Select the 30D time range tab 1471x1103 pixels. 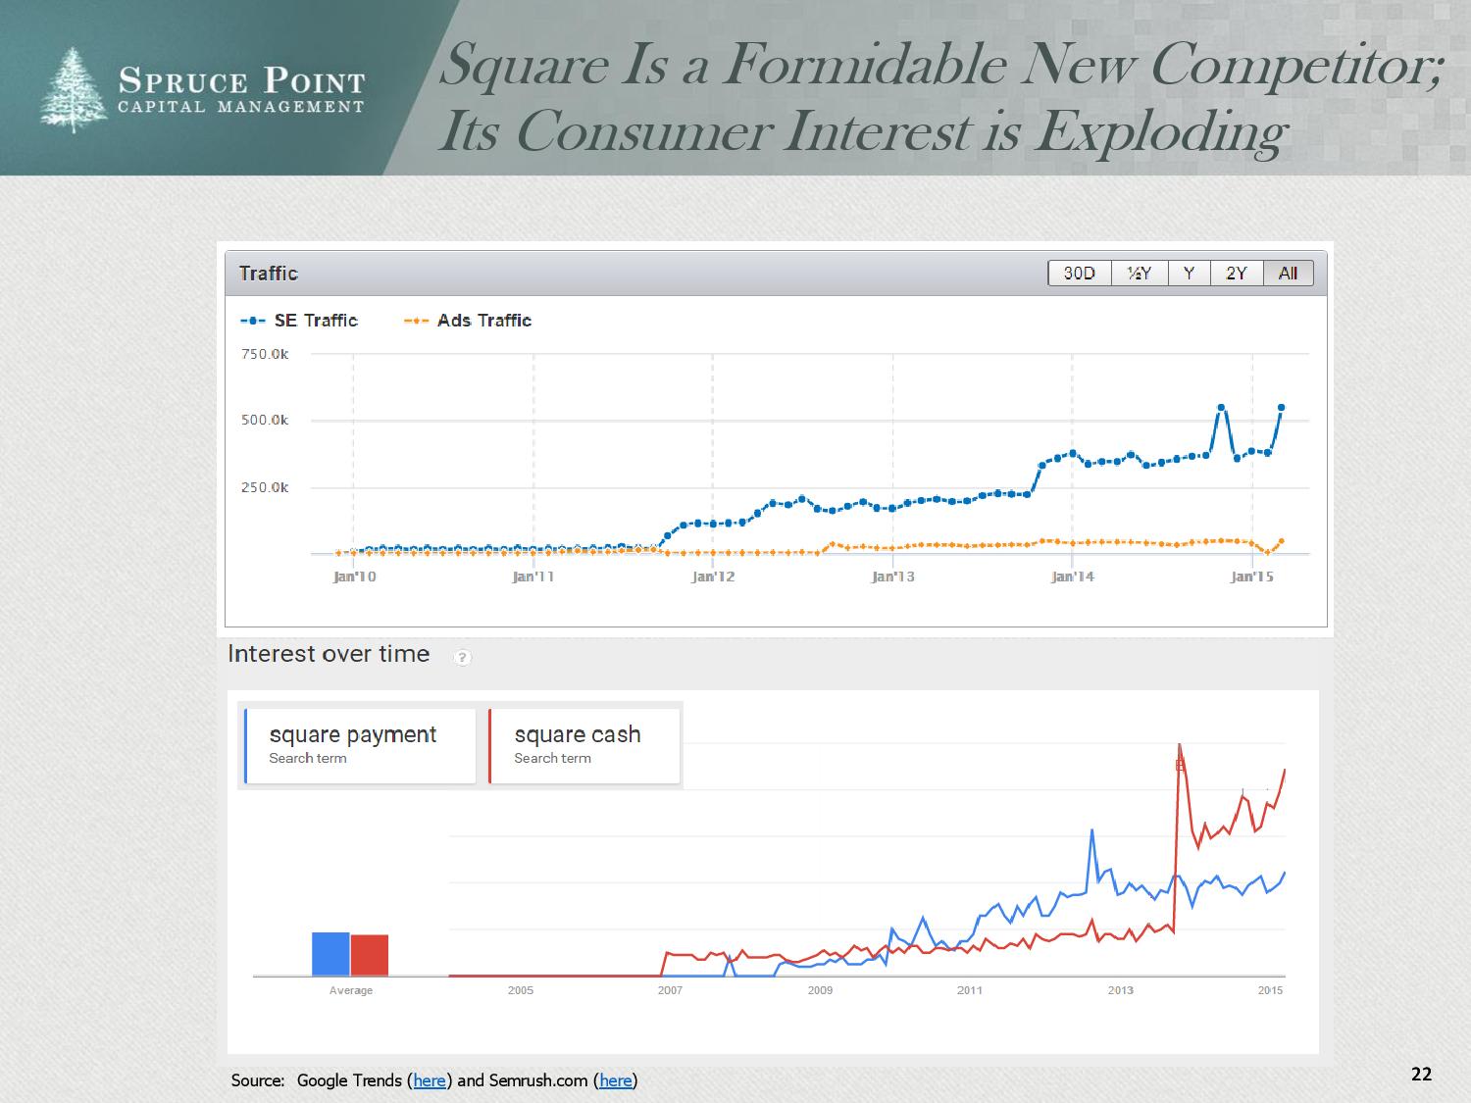[x=1079, y=274]
